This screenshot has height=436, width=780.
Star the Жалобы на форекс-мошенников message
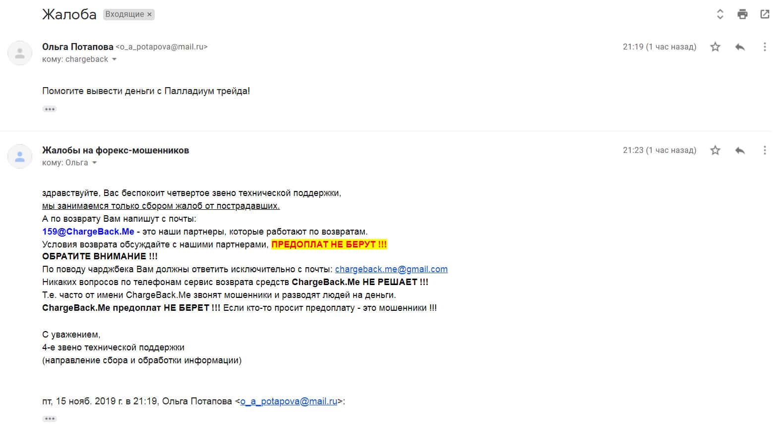pyautogui.click(x=715, y=150)
